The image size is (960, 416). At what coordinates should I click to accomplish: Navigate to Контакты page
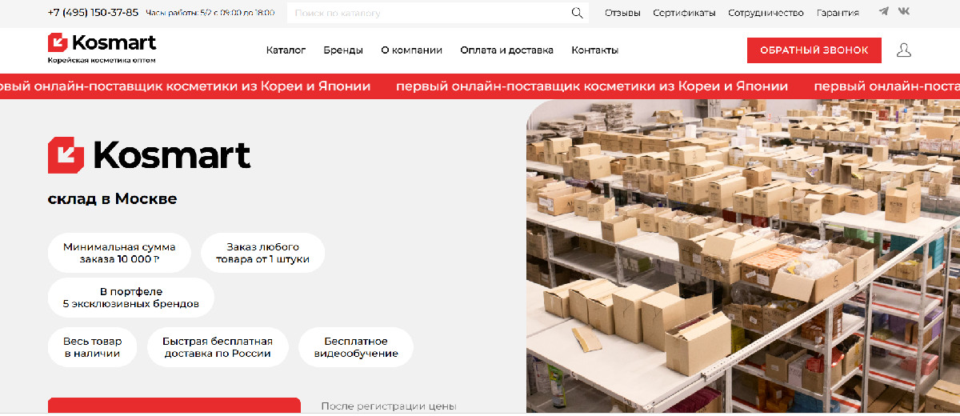coord(594,50)
